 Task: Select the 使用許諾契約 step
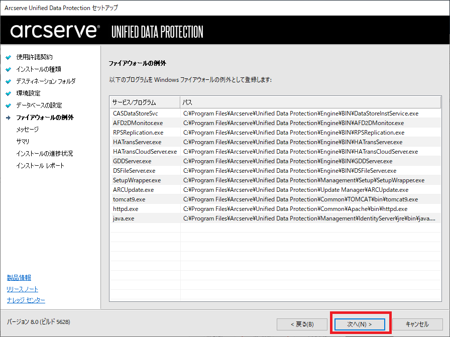coord(35,57)
